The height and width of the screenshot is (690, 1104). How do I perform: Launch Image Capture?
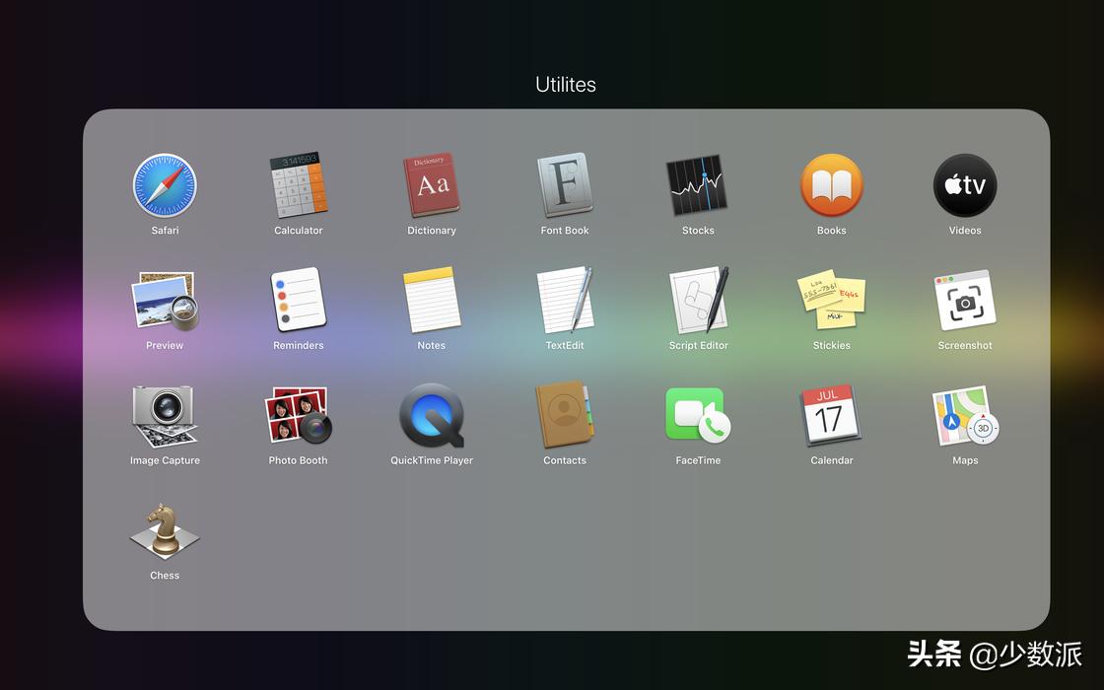click(165, 415)
